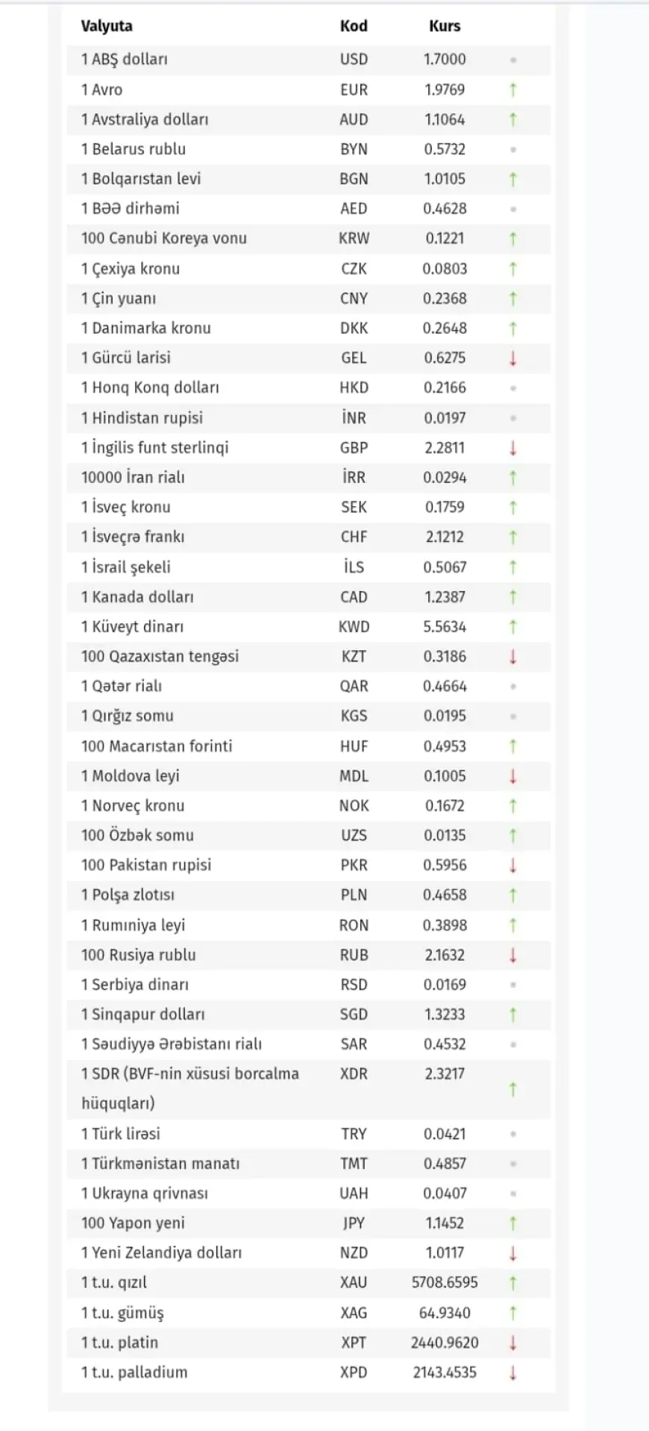Image resolution: width=649 pixels, height=1431 pixels.
Task: Click the 1 t.u. gümüş row label
Action: pyautogui.click(x=122, y=1313)
